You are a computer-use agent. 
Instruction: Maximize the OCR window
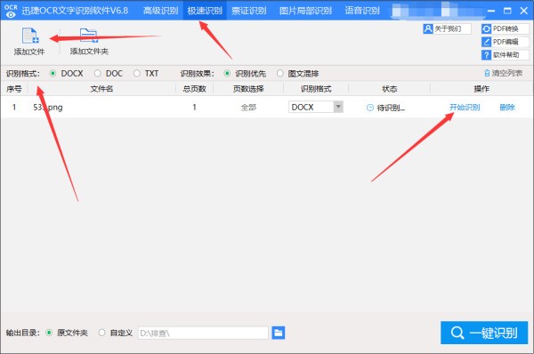[507, 11]
